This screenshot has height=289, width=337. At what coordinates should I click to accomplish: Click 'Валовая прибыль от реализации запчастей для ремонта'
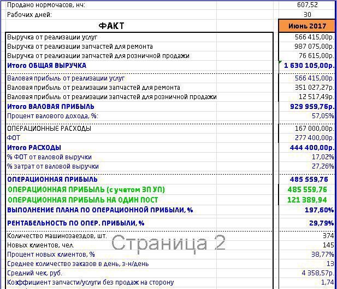pyautogui.click(x=93, y=88)
